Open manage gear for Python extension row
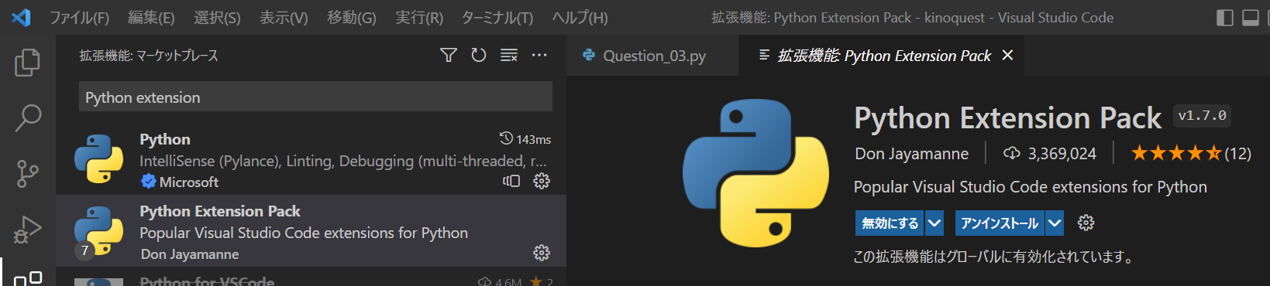The width and height of the screenshot is (1270, 286). click(542, 181)
